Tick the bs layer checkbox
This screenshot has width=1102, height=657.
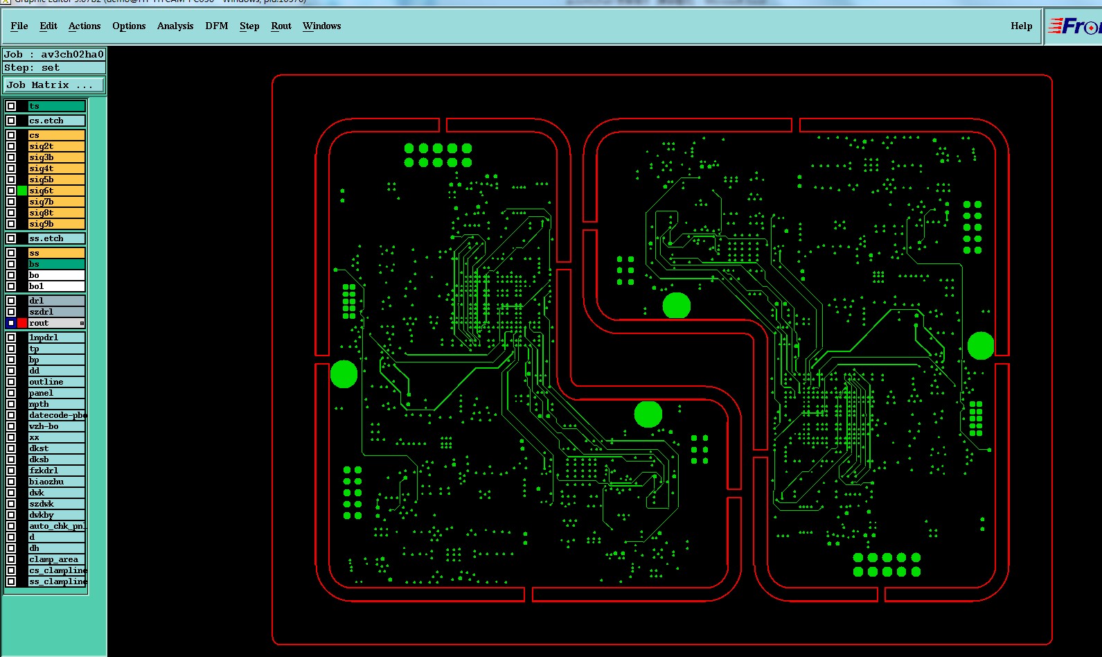[11, 264]
